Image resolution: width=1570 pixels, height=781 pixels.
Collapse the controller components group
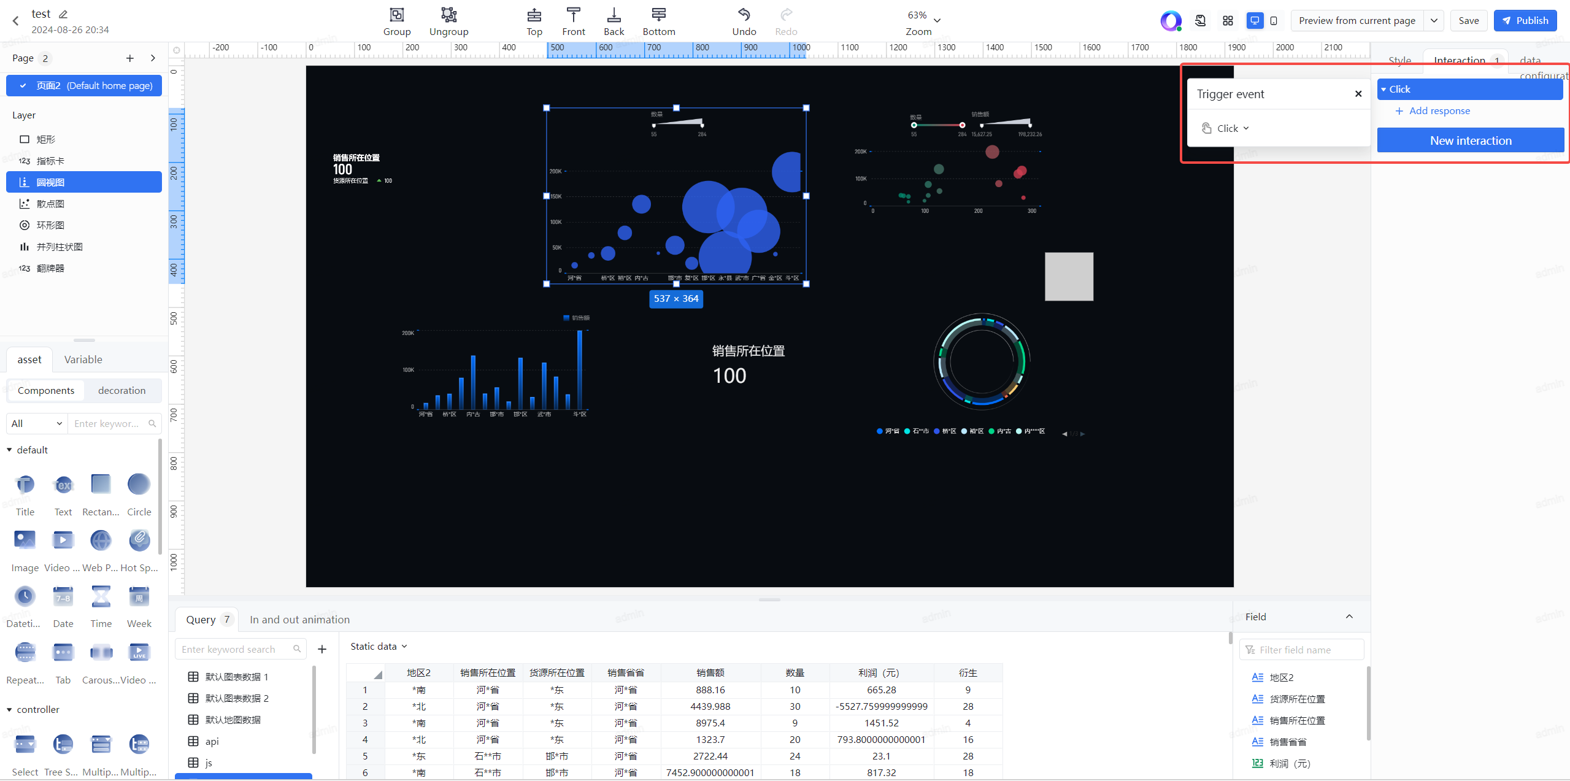9,709
